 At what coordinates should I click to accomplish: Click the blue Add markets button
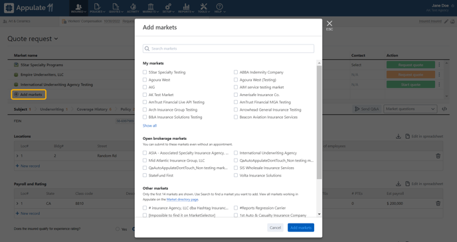pyautogui.click(x=301, y=228)
